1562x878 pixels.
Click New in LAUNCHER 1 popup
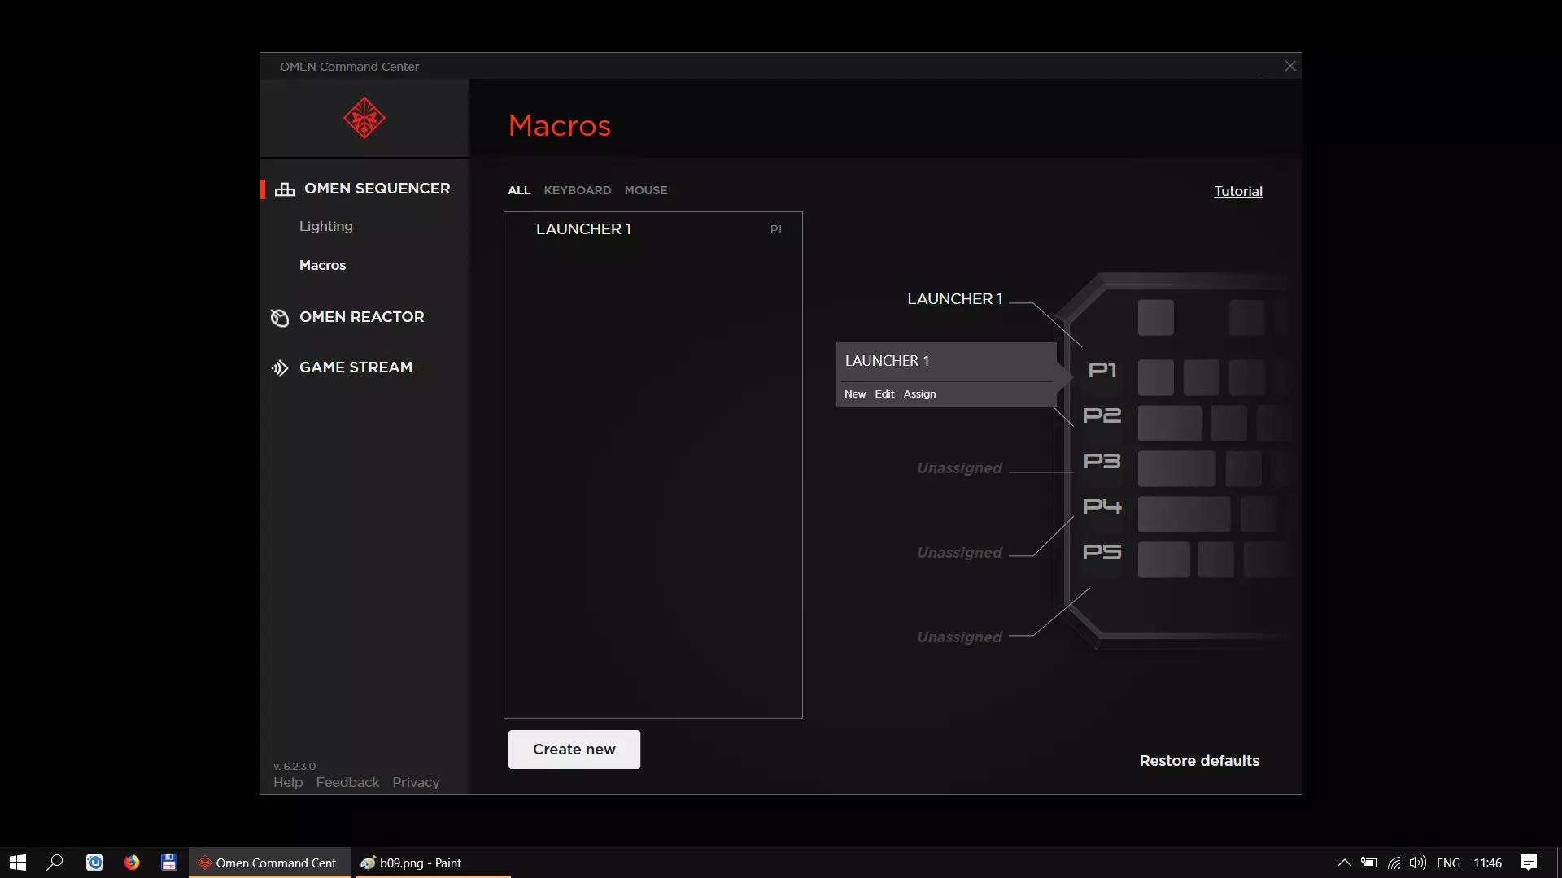tap(855, 394)
